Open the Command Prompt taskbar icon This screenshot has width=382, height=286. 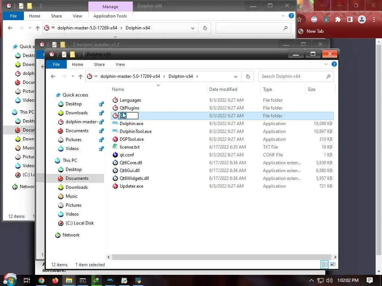[x=83, y=280]
